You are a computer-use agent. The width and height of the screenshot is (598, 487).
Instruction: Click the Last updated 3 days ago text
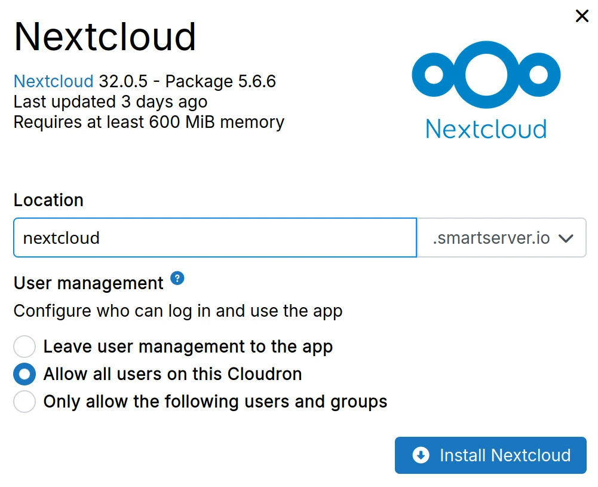[111, 102]
